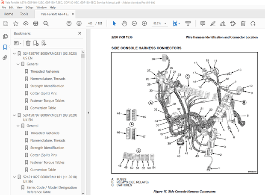Toggle the Selection arrow tool
This screenshot has height=195, width=265.
point(114,24)
